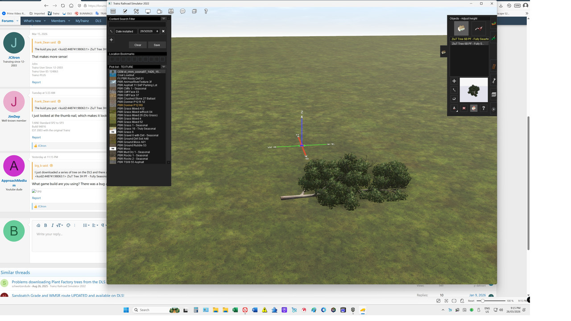The width and height of the screenshot is (571, 321).
Task: Expand the Content Search Filter dropdown
Action: click(163, 19)
